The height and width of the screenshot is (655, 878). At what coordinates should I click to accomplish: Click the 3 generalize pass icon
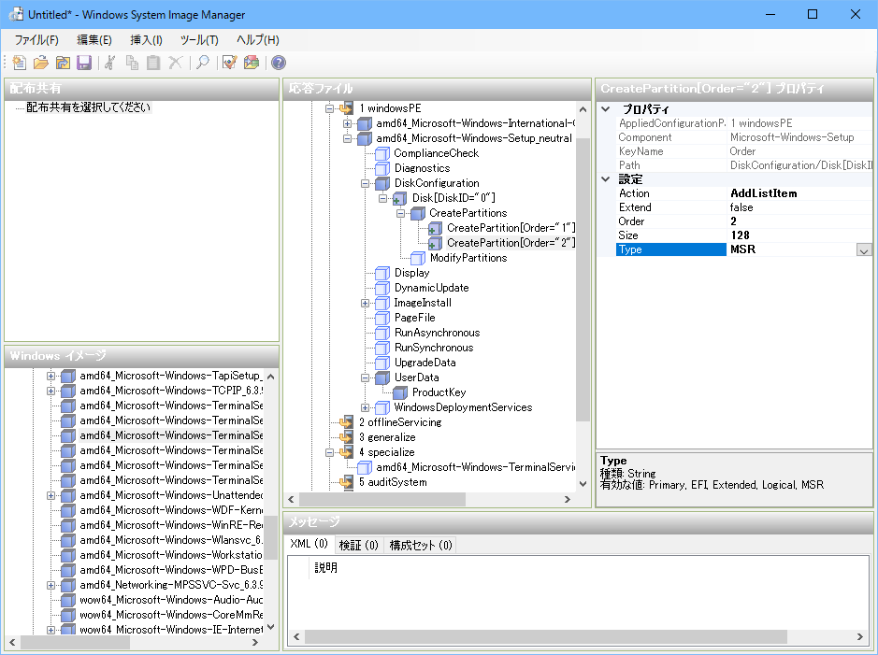[347, 437]
